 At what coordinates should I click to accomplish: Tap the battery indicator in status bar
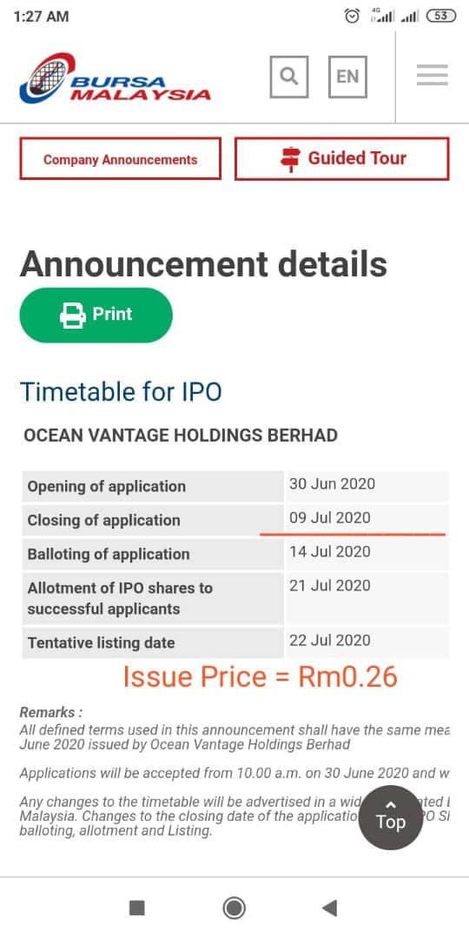(441, 17)
